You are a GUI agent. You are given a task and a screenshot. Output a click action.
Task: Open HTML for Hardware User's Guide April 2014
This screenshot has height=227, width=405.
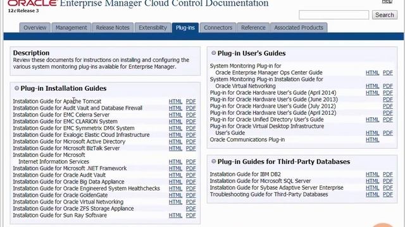(x=372, y=93)
